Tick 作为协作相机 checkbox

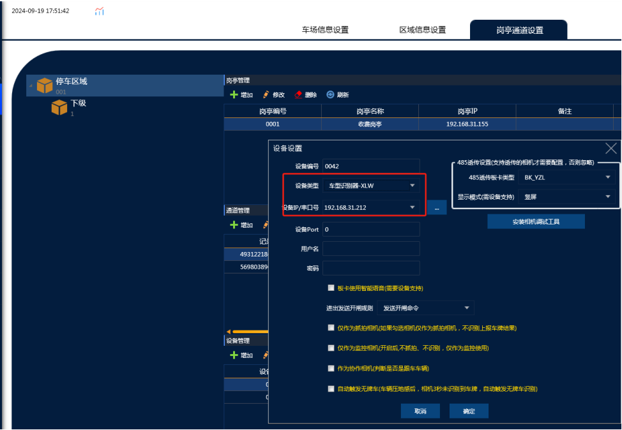click(331, 369)
